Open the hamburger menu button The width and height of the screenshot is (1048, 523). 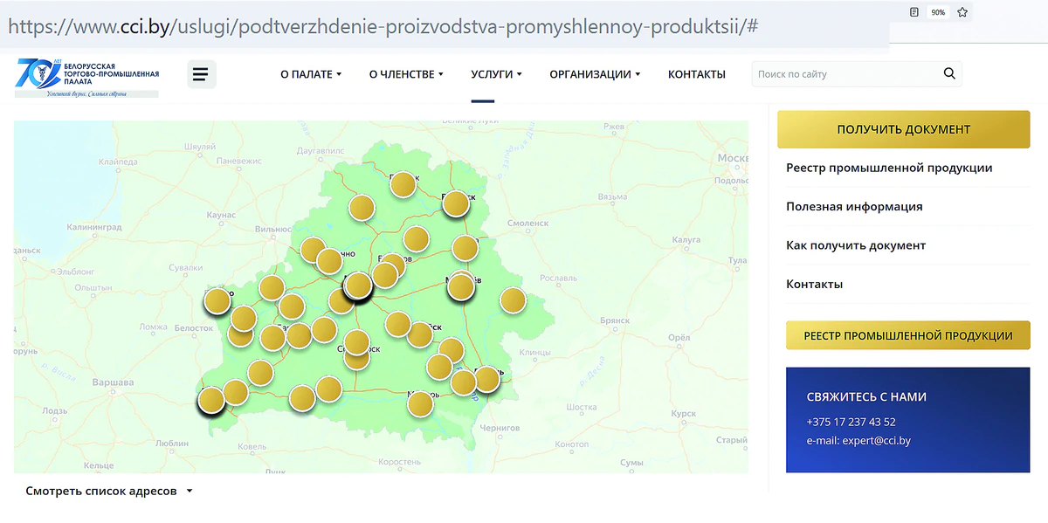201,74
